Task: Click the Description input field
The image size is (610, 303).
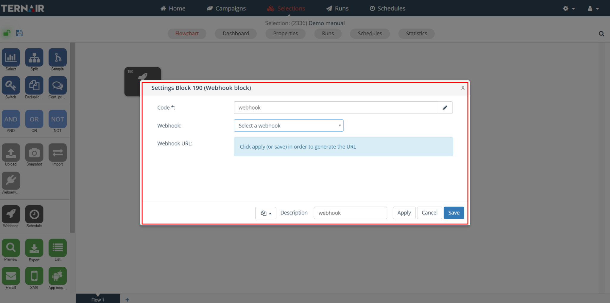Action: [350, 213]
